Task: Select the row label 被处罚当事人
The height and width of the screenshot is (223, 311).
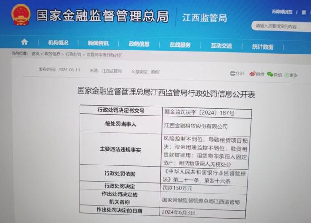Action: [121, 124]
